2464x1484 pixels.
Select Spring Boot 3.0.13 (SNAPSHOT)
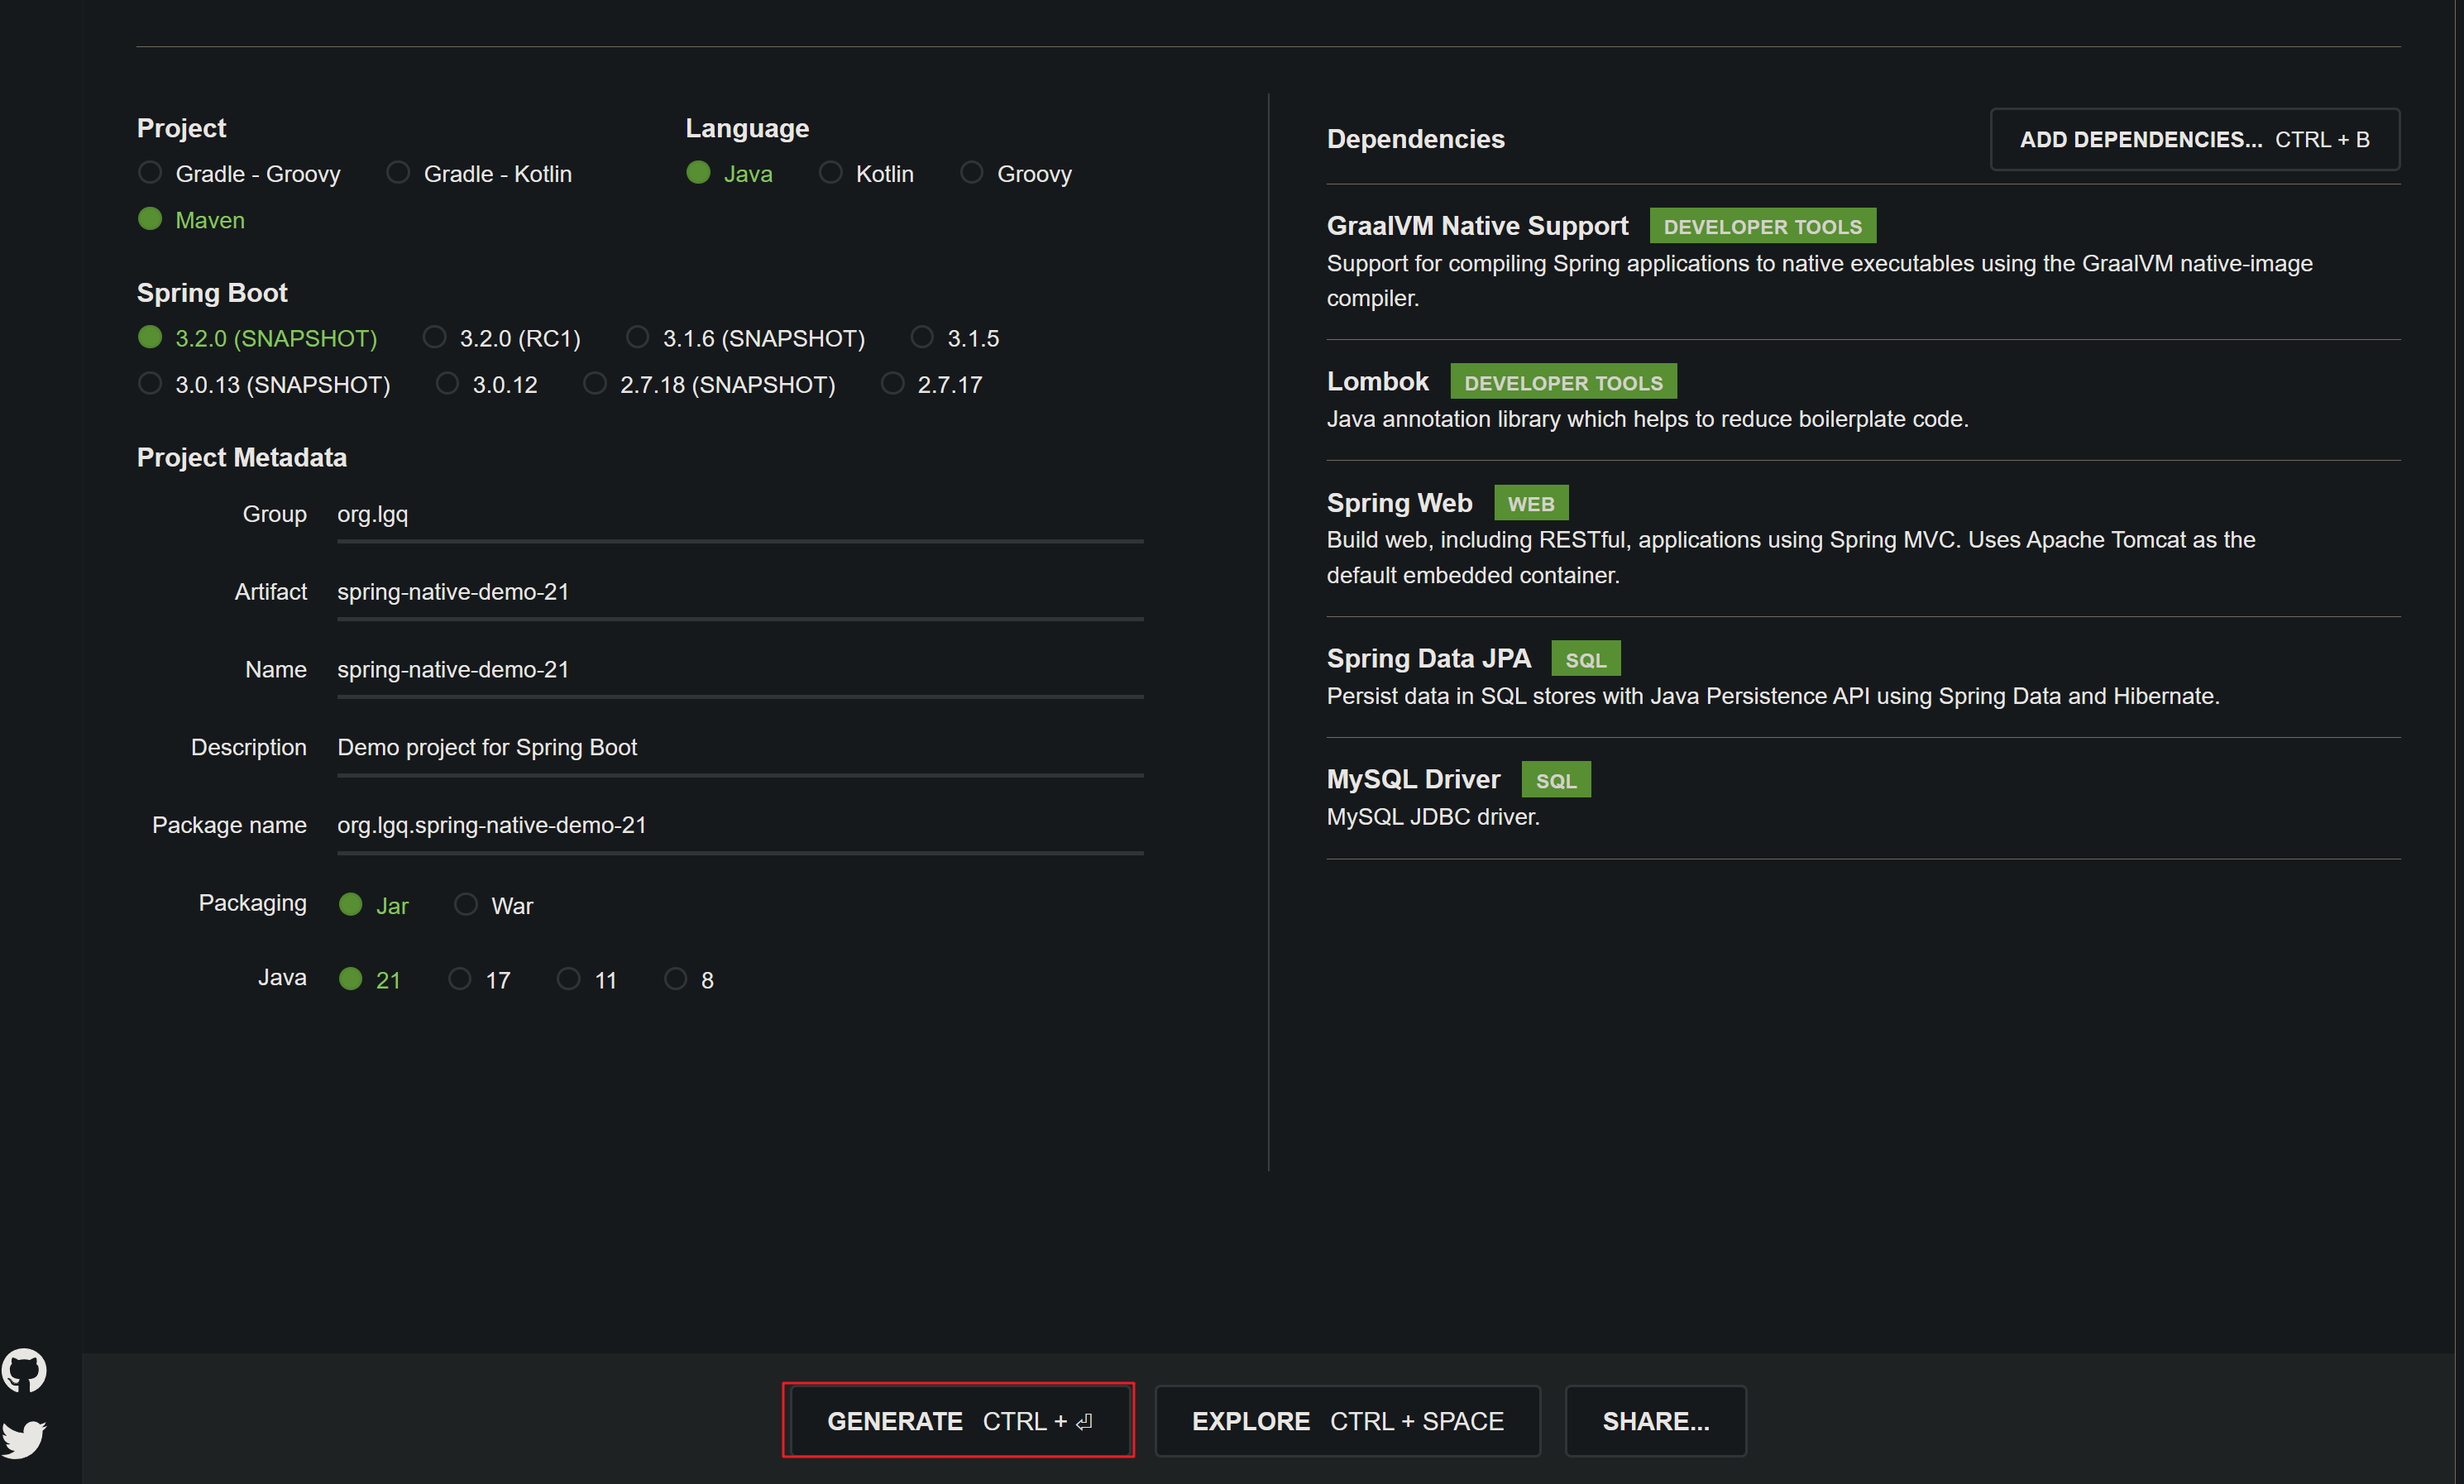[x=265, y=384]
